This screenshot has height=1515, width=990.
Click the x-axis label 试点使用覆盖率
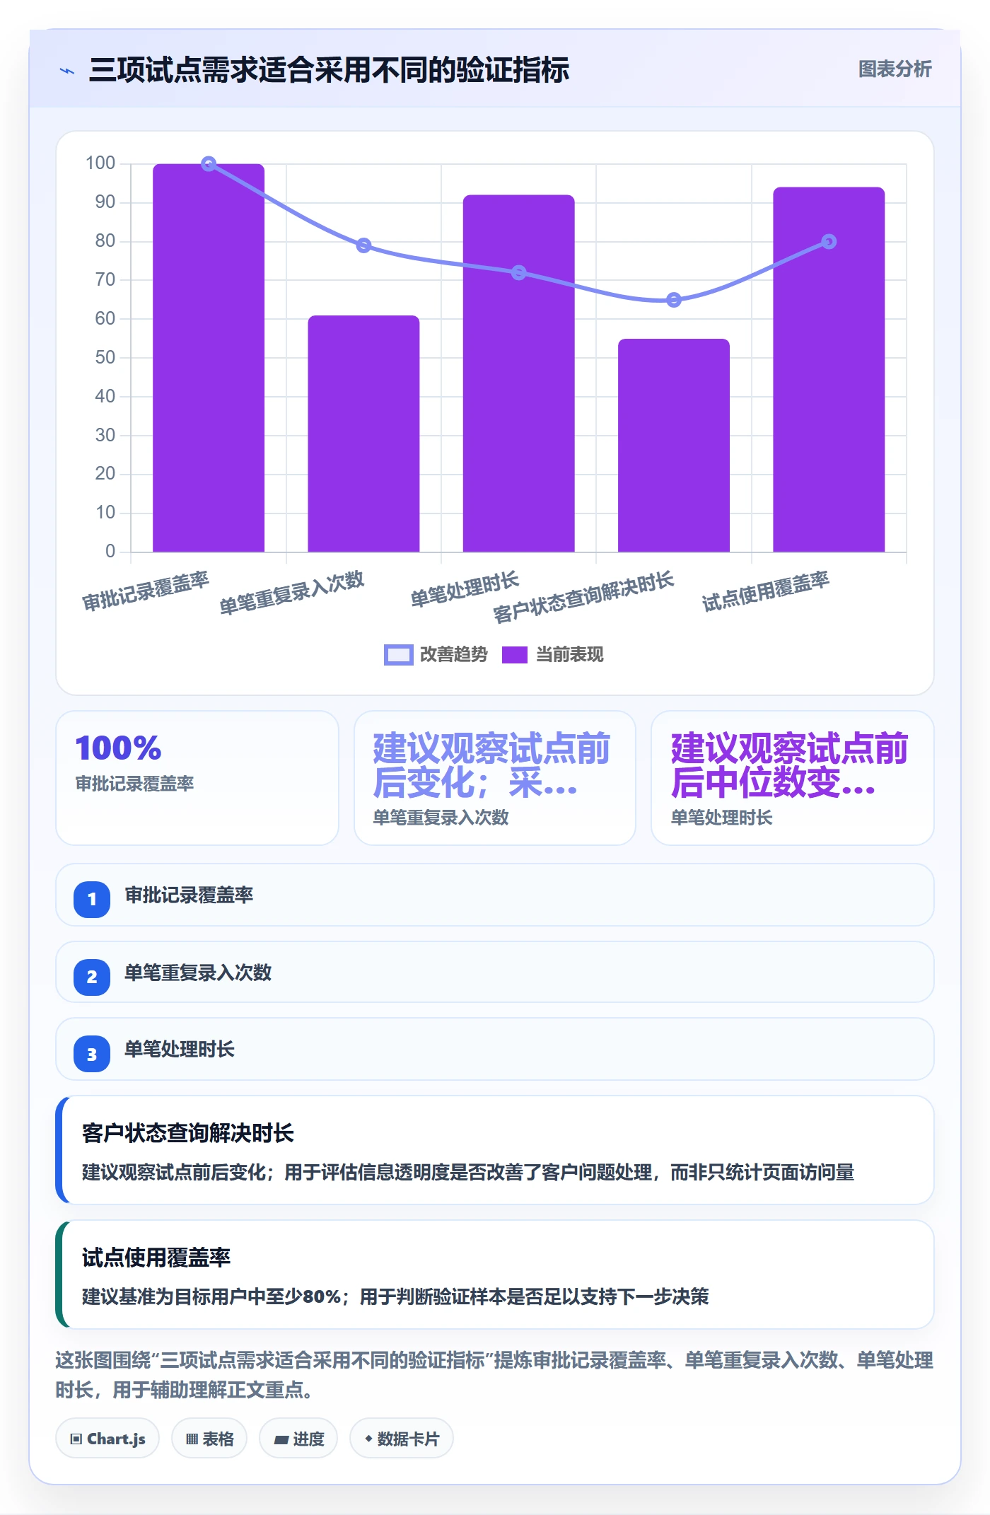point(765,591)
